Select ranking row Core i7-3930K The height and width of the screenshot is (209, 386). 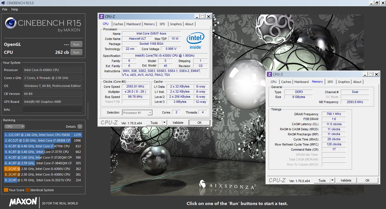pos(43,140)
